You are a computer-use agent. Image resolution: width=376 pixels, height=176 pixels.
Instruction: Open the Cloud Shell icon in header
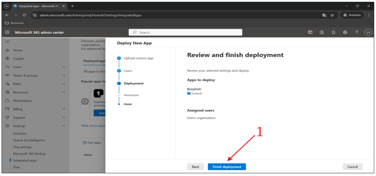(310, 32)
